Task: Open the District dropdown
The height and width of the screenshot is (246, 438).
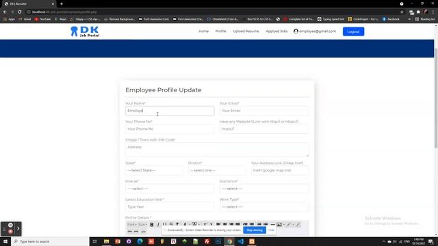Action: 217,170
